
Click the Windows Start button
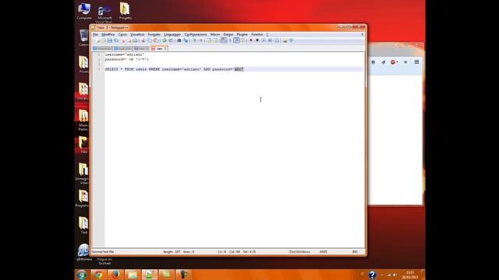click(x=81, y=275)
